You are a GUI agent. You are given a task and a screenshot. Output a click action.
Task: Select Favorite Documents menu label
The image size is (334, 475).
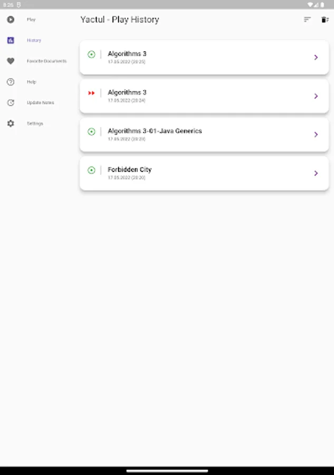46,61
